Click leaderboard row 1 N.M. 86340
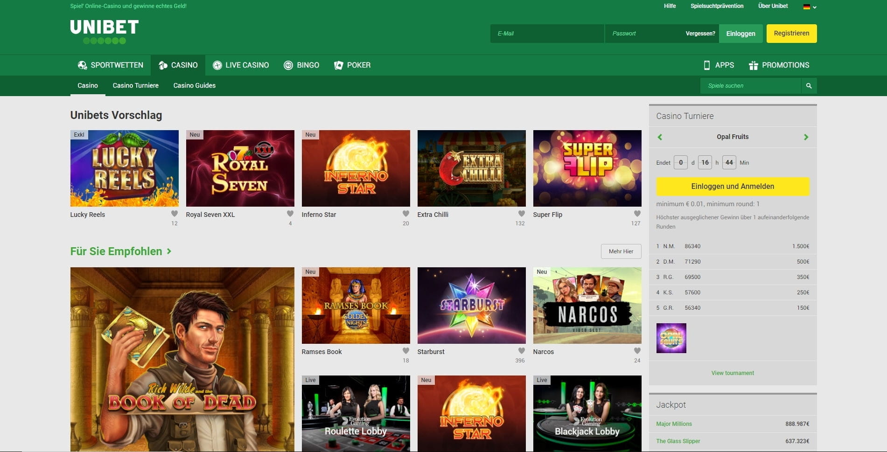 733,246
